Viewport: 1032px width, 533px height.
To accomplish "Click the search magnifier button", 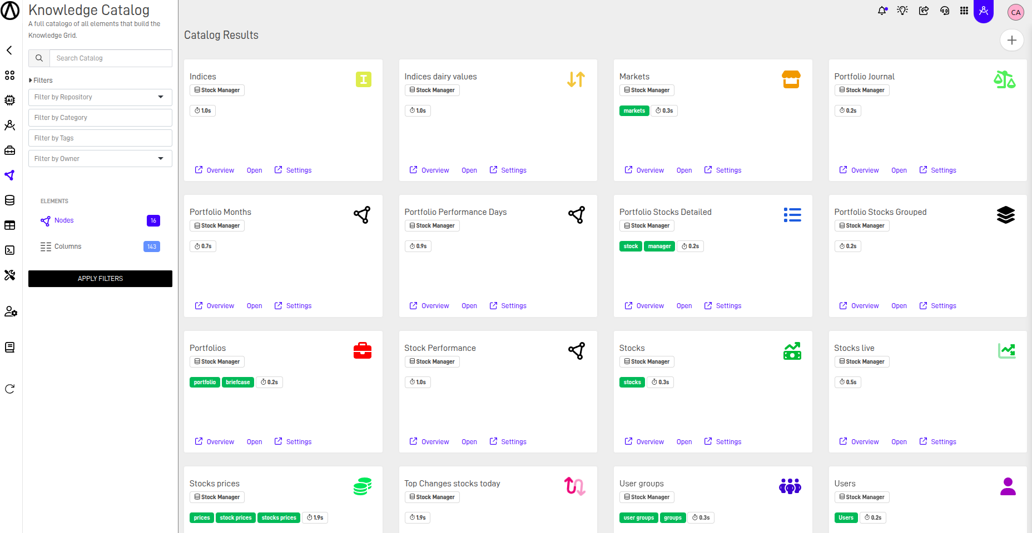I will click(x=39, y=58).
